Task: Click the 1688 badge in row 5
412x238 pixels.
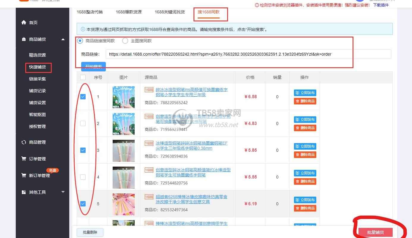Action: pos(149,197)
